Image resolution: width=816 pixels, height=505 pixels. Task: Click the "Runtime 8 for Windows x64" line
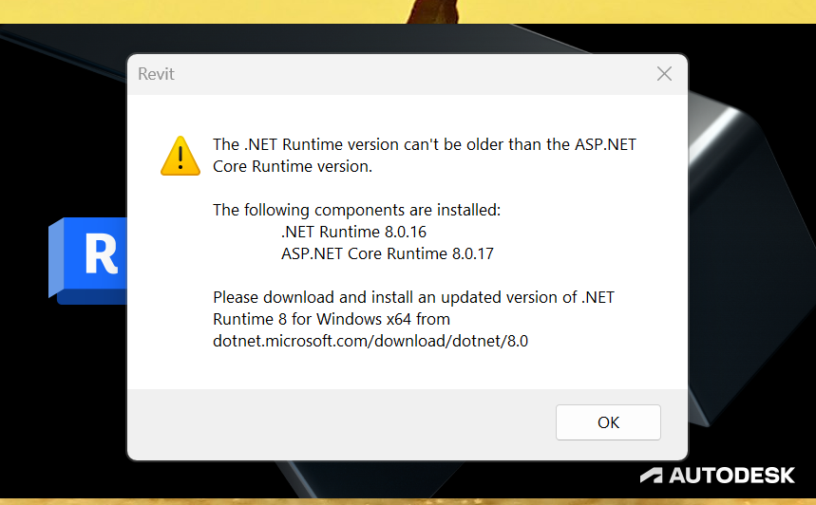(x=331, y=319)
